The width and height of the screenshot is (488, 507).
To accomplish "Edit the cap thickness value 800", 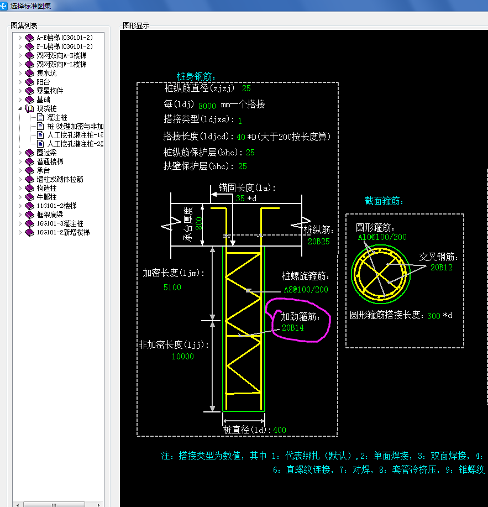I will tap(198, 223).
